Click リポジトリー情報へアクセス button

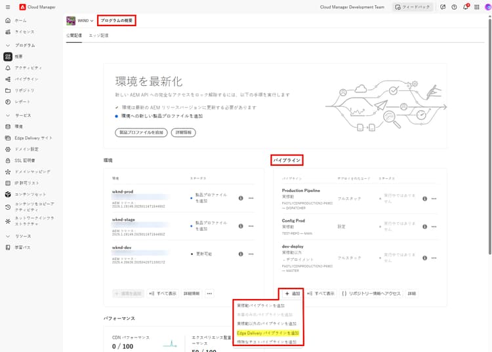tap(371, 294)
